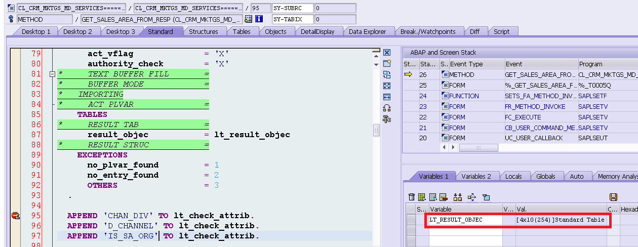This screenshot has width=638, height=247.
Task: Click the yellow arrow in stack row 26
Action: tap(409, 74)
